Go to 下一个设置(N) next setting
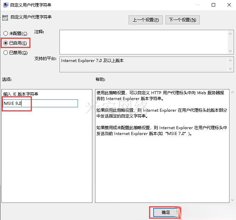Viewport: 236px width, 220px height. click(182, 20)
